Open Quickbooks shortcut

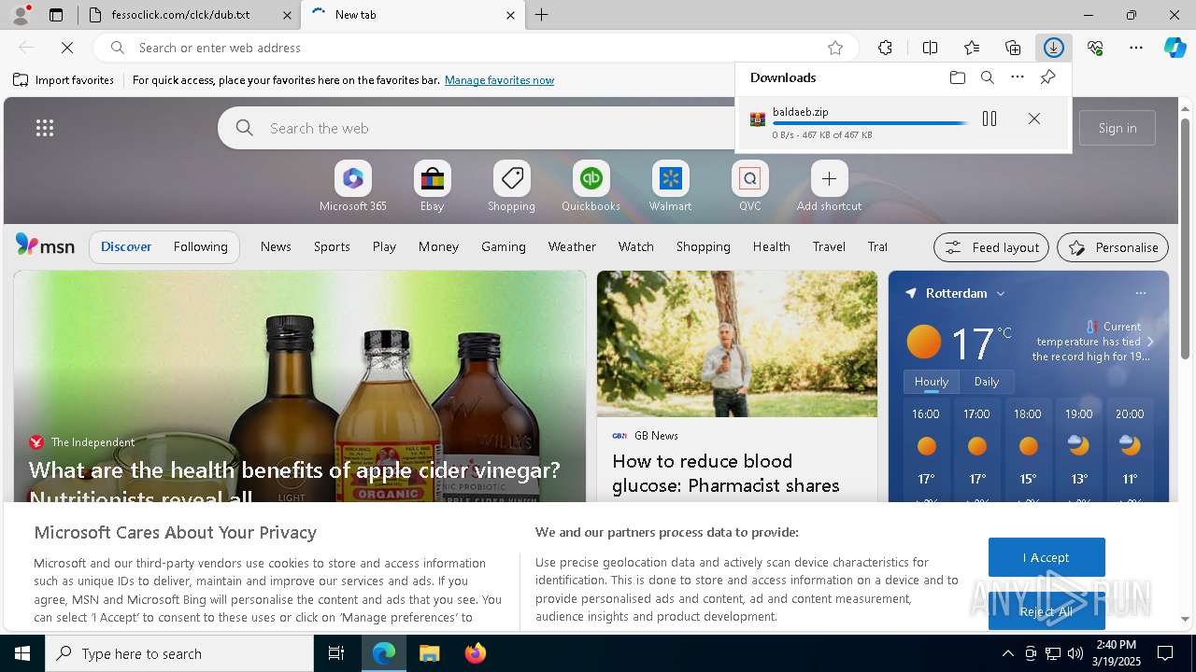(591, 187)
